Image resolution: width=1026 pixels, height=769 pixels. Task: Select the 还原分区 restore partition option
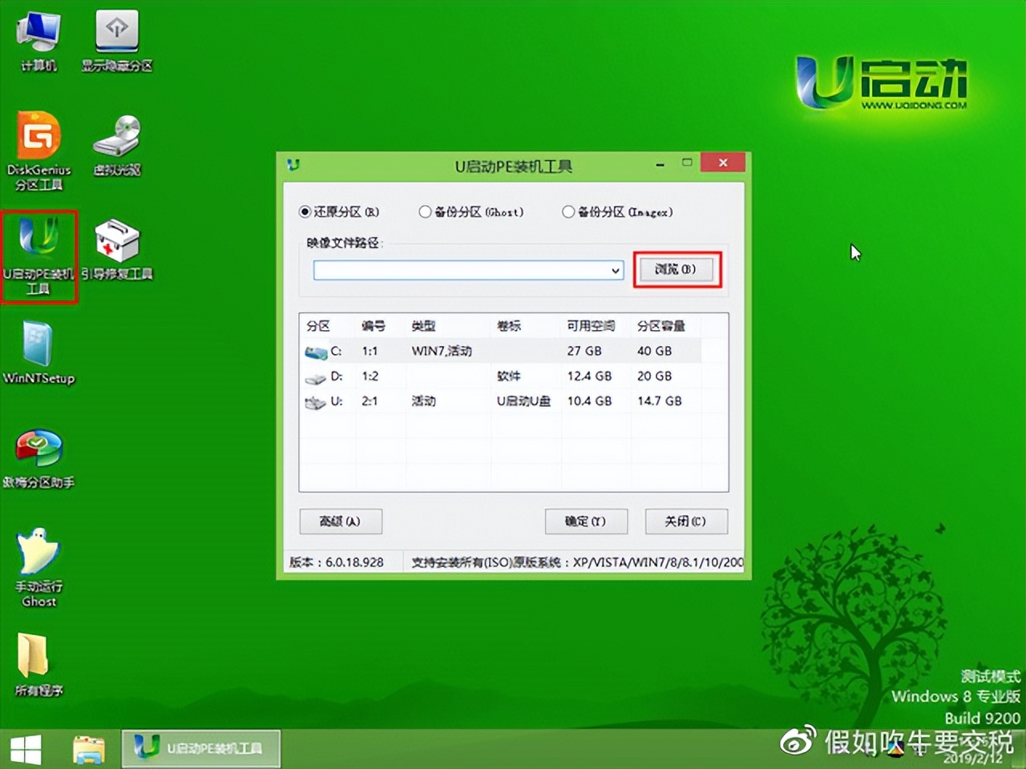tap(305, 211)
